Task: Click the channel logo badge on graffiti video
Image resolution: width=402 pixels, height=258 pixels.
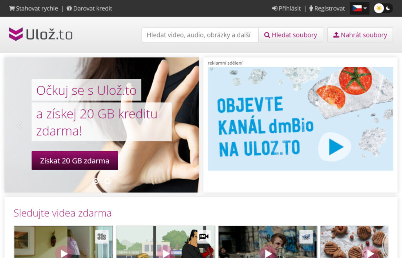Action: (x=306, y=237)
